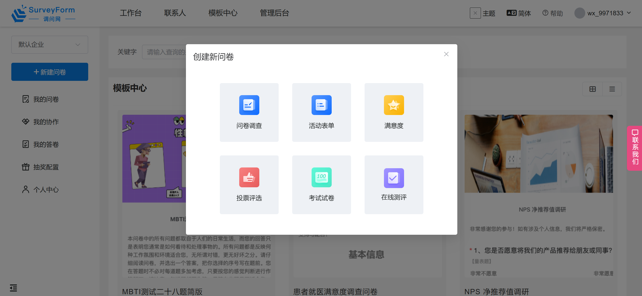Click the 问卷调查 label text
The image size is (642, 296).
point(249,126)
